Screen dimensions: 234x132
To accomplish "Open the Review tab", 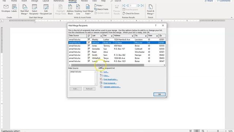I will (84, 1).
